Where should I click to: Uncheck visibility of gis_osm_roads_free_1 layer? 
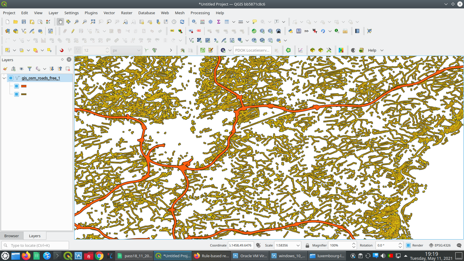pyautogui.click(x=11, y=78)
